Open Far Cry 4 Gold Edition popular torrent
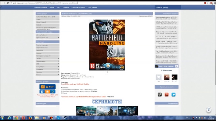Image resolution: width=216 pixels, height=121 pixels. pos(166,52)
